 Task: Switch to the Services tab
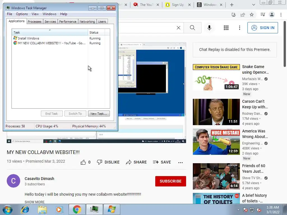pyautogui.click(x=50, y=22)
